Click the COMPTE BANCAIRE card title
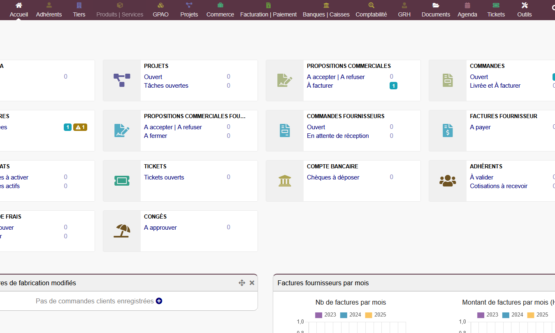 coord(332,166)
